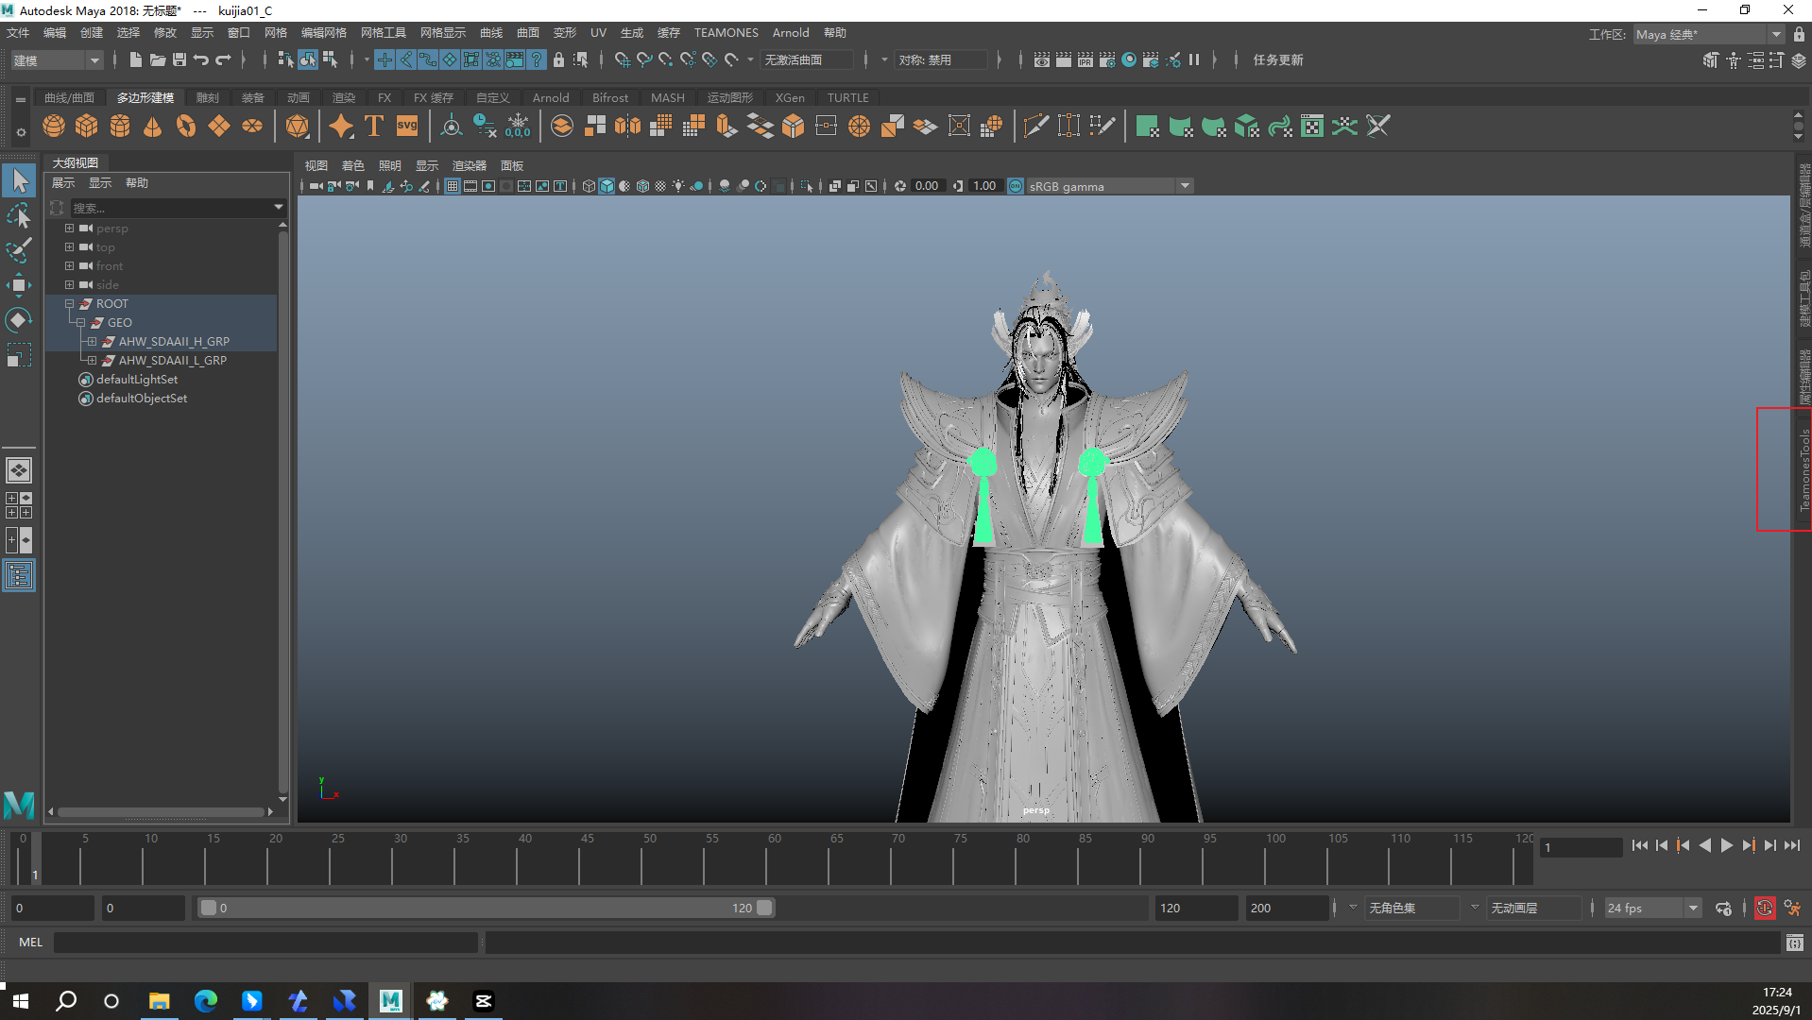Toggle the outliner panel layout button
Viewport: 1812px width, 1020px height.
click(19, 575)
